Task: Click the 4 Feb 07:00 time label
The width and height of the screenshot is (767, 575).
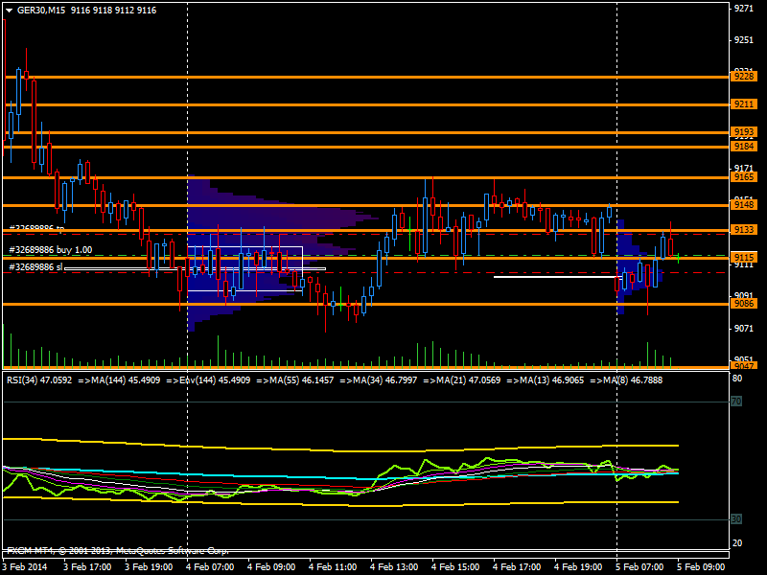Action: coord(210,566)
